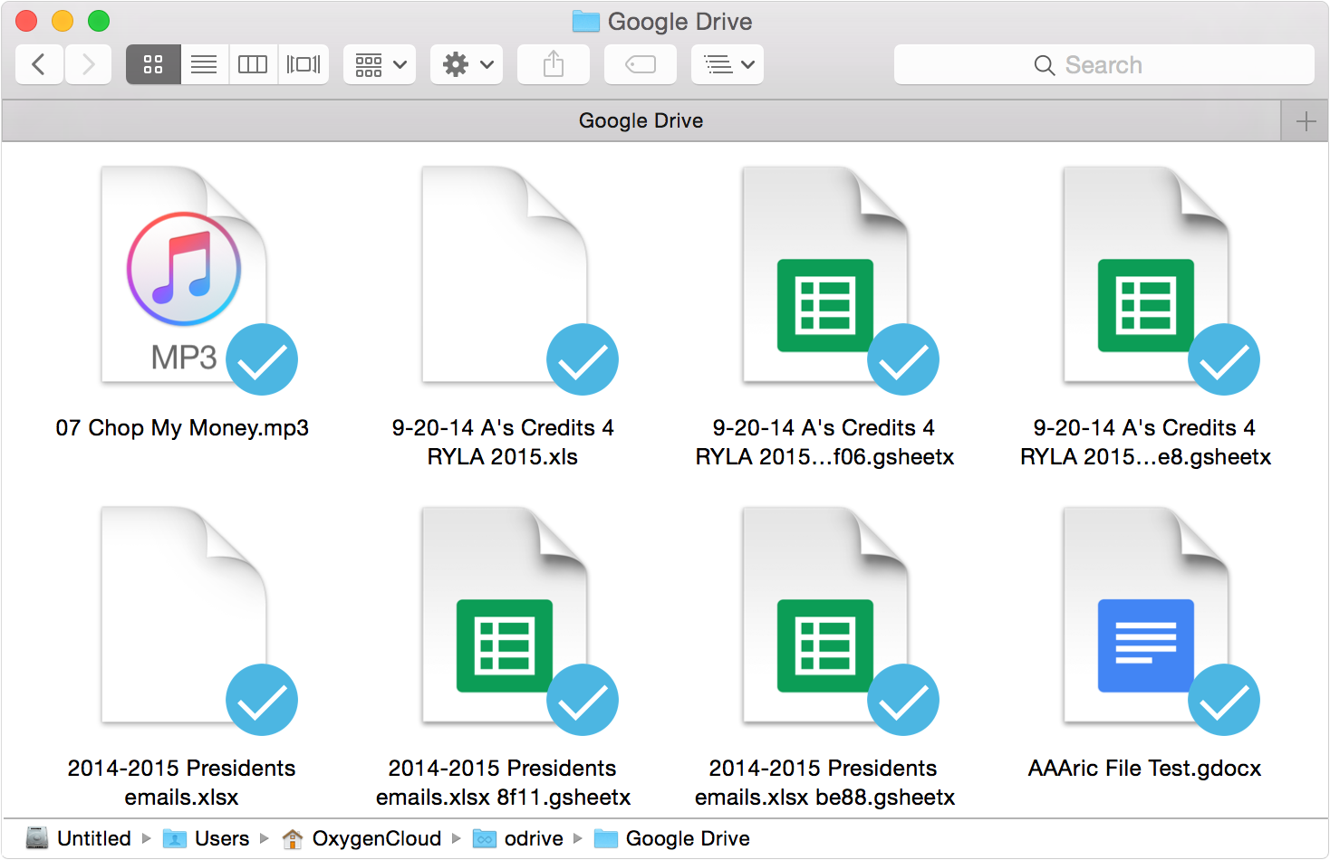The height and width of the screenshot is (860, 1330).
Task: Click the forward navigation arrow
Action: tap(88, 64)
